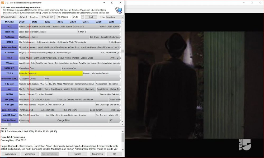
Task: Decrease the time with the down stepper arrow
Action: (82, 18)
